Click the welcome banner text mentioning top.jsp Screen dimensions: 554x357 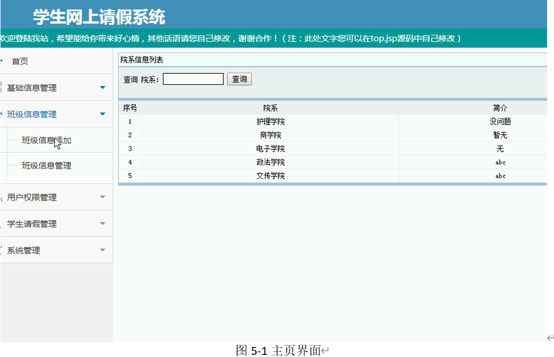coord(231,39)
